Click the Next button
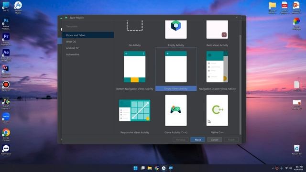Screen dimensions: 306x172 pos(197,140)
